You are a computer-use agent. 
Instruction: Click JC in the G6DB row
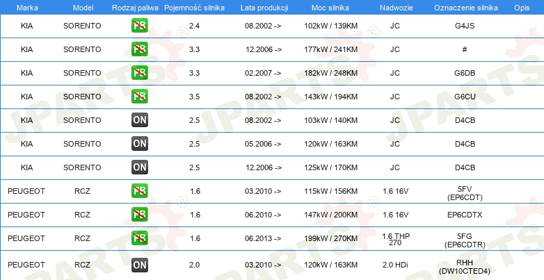pyautogui.click(x=395, y=73)
